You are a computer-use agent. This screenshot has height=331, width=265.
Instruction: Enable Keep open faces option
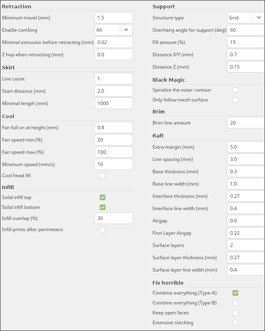click(x=235, y=313)
